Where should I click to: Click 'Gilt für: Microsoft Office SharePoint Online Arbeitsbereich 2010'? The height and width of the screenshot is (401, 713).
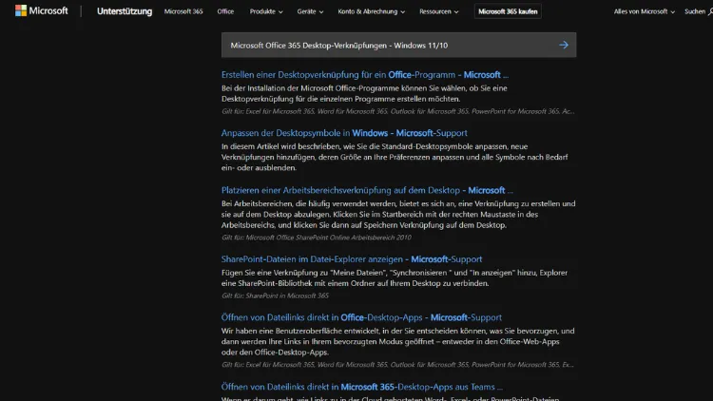coord(317,238)
